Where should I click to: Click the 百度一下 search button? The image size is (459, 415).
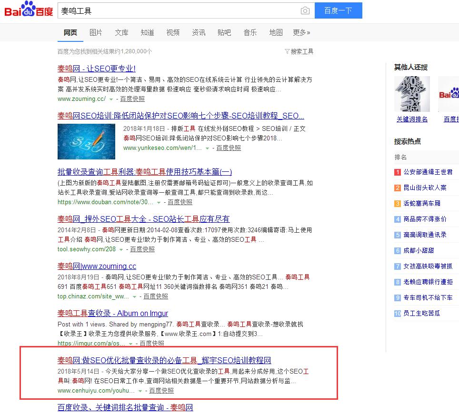point(338,10)
